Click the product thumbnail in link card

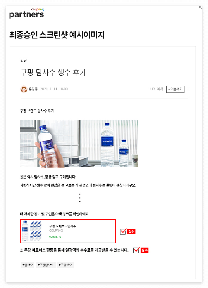coord(32,231)
